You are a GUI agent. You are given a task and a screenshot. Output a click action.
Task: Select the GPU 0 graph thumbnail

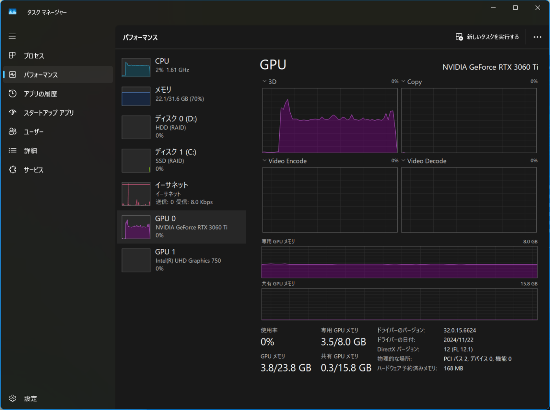tap(136, 227)
